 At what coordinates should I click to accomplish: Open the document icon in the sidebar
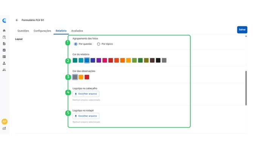pos(4,44)
